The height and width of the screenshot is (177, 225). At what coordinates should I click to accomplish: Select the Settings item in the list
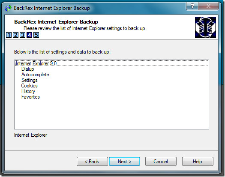(30, 80)
